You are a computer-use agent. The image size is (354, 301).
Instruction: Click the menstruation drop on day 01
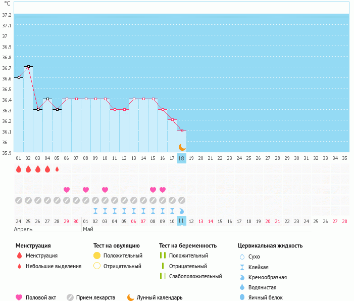(19, 169)
